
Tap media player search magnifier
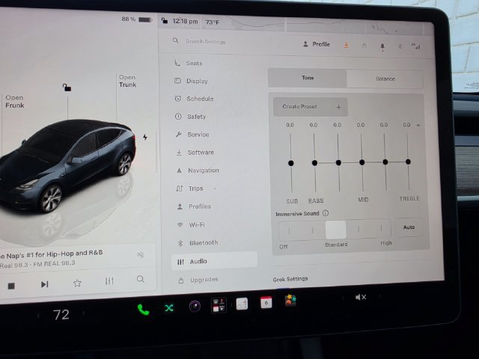click(141, 279)
